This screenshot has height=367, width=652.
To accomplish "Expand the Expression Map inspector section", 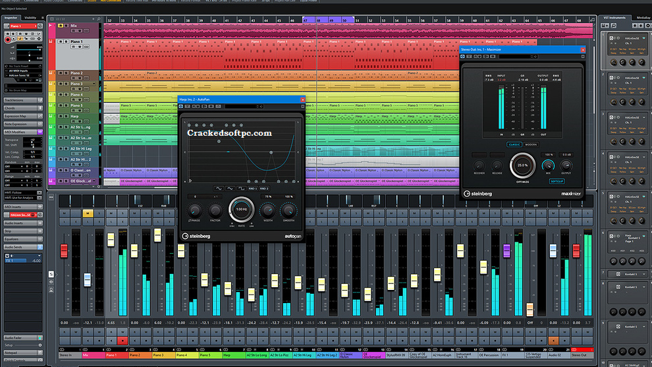I will click(x=23, y=116).
